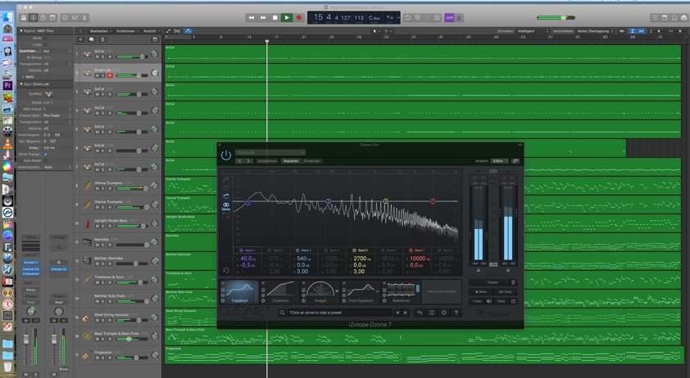Open the Editors scissors icon
Image resolution: width=690 pixels, height=378 pixels.
pyautogui.click(x=84, y=17)
